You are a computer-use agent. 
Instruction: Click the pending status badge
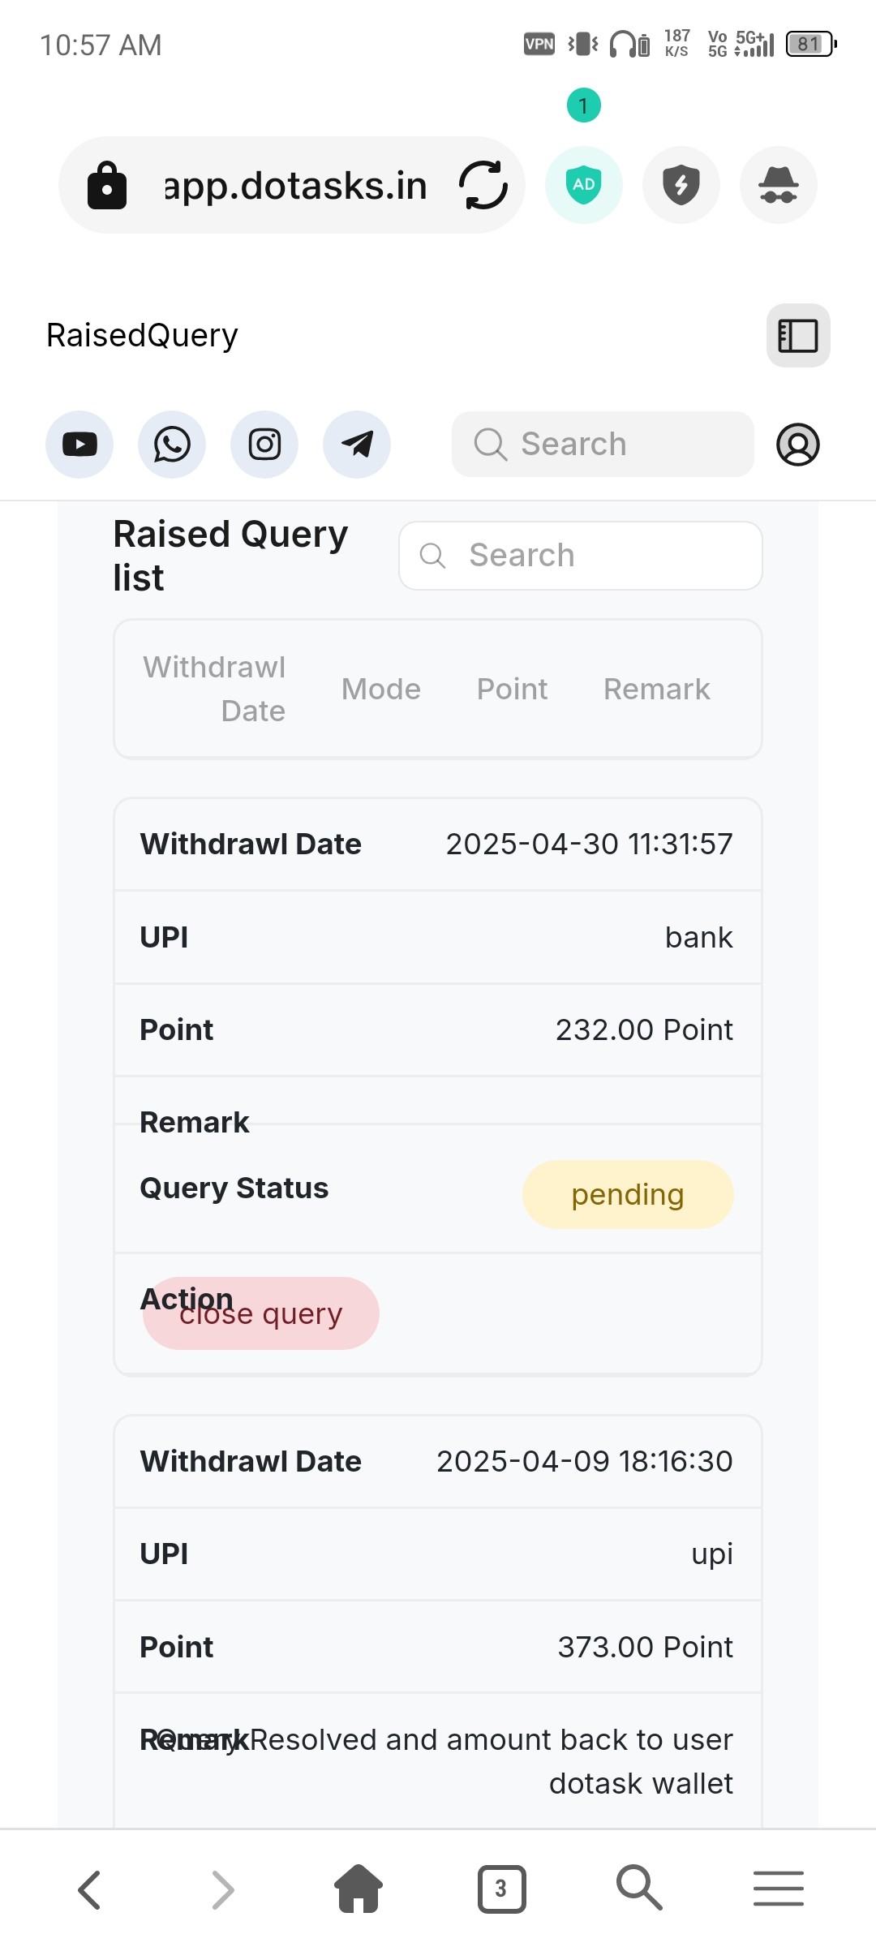pos(628,1194)
